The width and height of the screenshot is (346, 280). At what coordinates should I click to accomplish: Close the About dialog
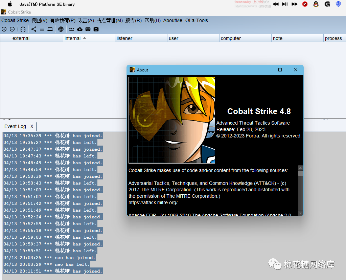pos(296,70)
